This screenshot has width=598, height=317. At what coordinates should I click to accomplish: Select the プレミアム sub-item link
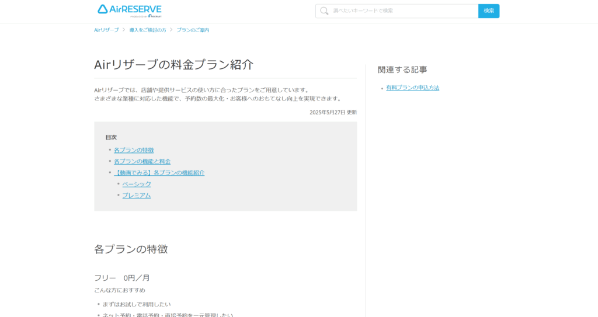point(137,196)
